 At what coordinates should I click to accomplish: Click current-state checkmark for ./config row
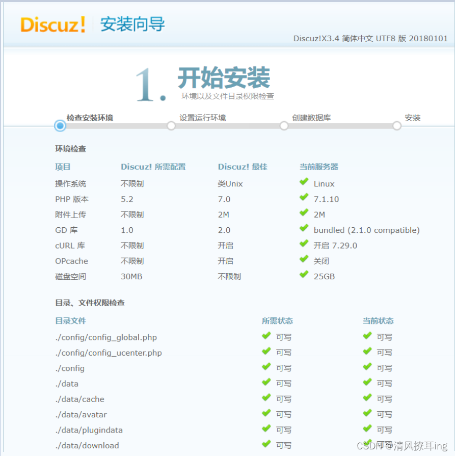click(x=367, y=366)
